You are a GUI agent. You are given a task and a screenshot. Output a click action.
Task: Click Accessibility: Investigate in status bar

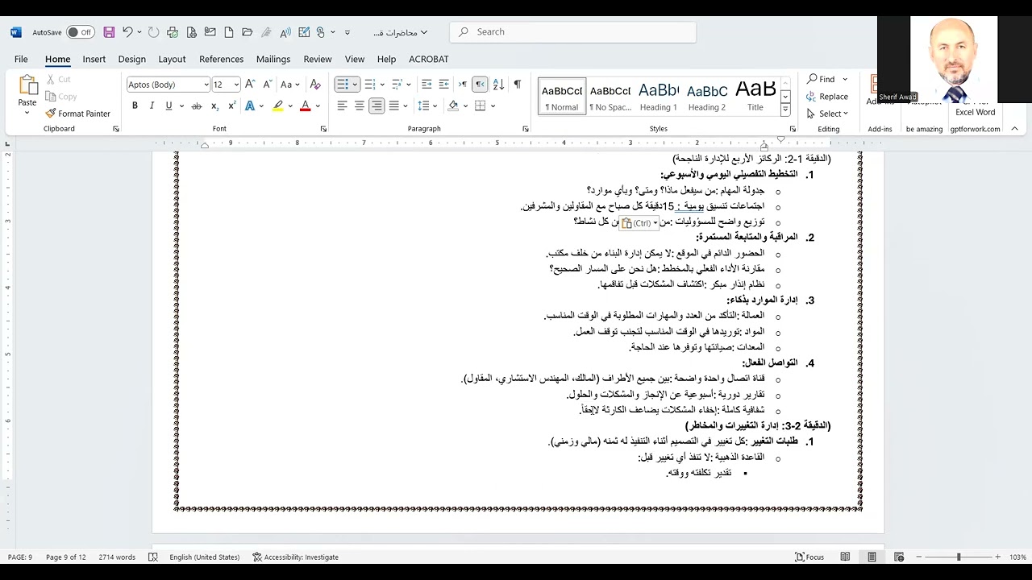[295, 557]
